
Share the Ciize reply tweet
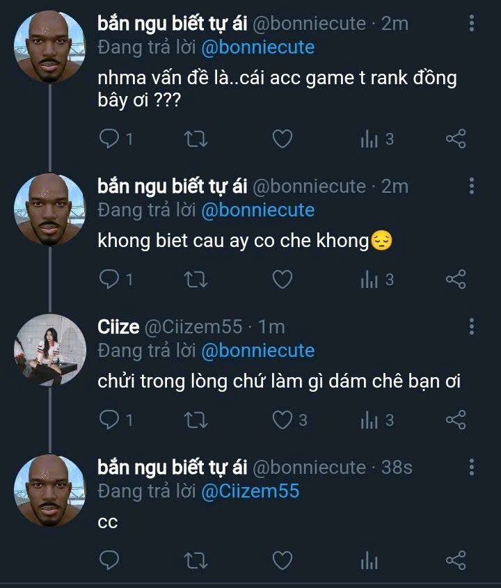[x=456, y=420]
